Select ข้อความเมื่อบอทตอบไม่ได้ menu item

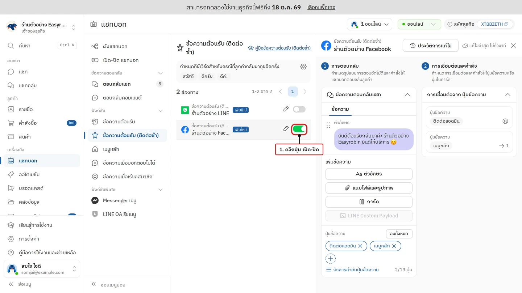click(127, 163)
